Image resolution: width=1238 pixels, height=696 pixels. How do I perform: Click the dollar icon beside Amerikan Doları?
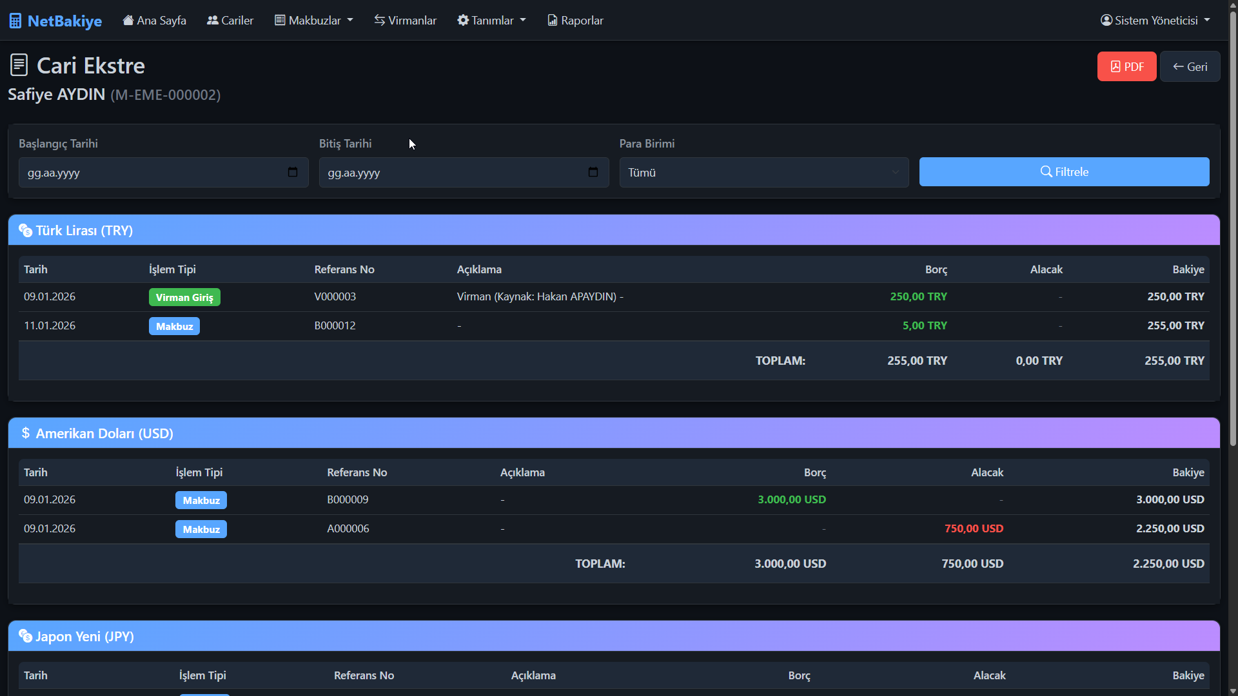pos(25,433)
